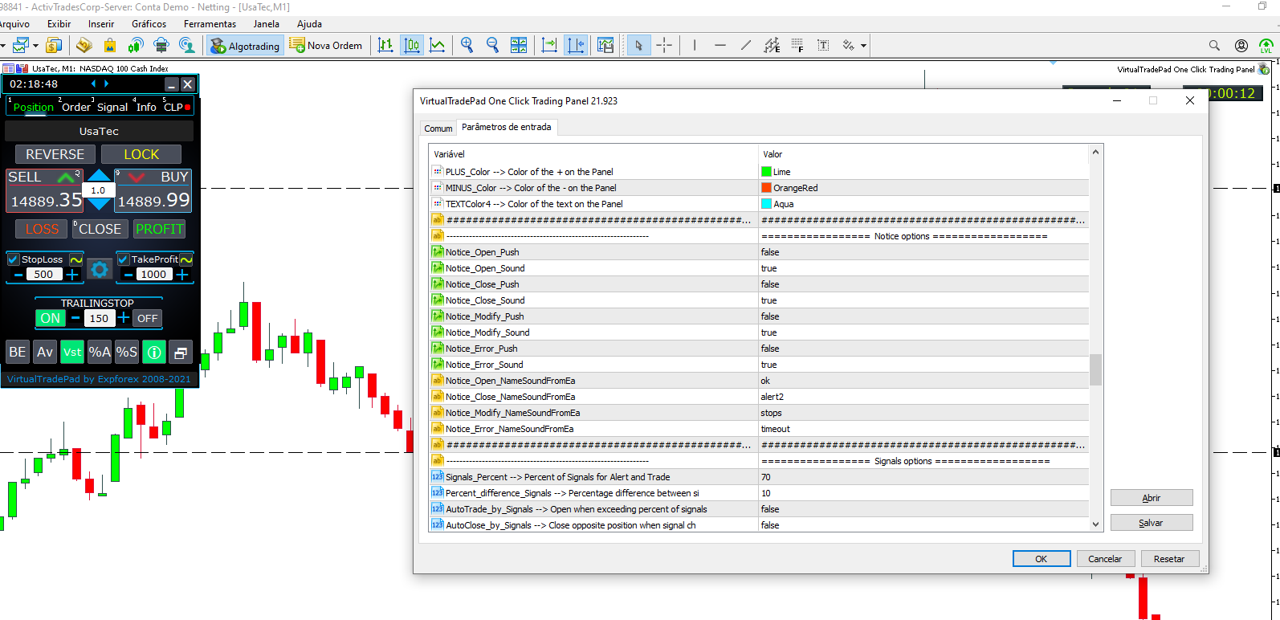Expand the new chart dropdown arrow

pyautogui.click(x=35, y=46)
